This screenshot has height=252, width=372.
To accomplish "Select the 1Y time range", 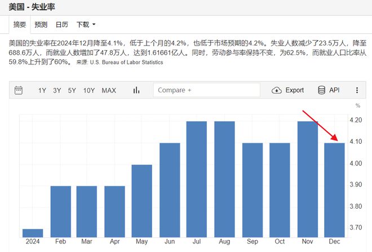I will 42,90.
